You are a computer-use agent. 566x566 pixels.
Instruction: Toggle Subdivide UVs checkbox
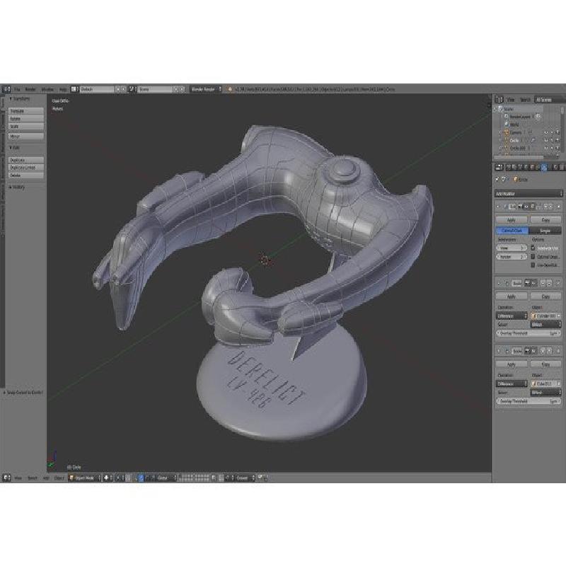(x=533, y=248)
